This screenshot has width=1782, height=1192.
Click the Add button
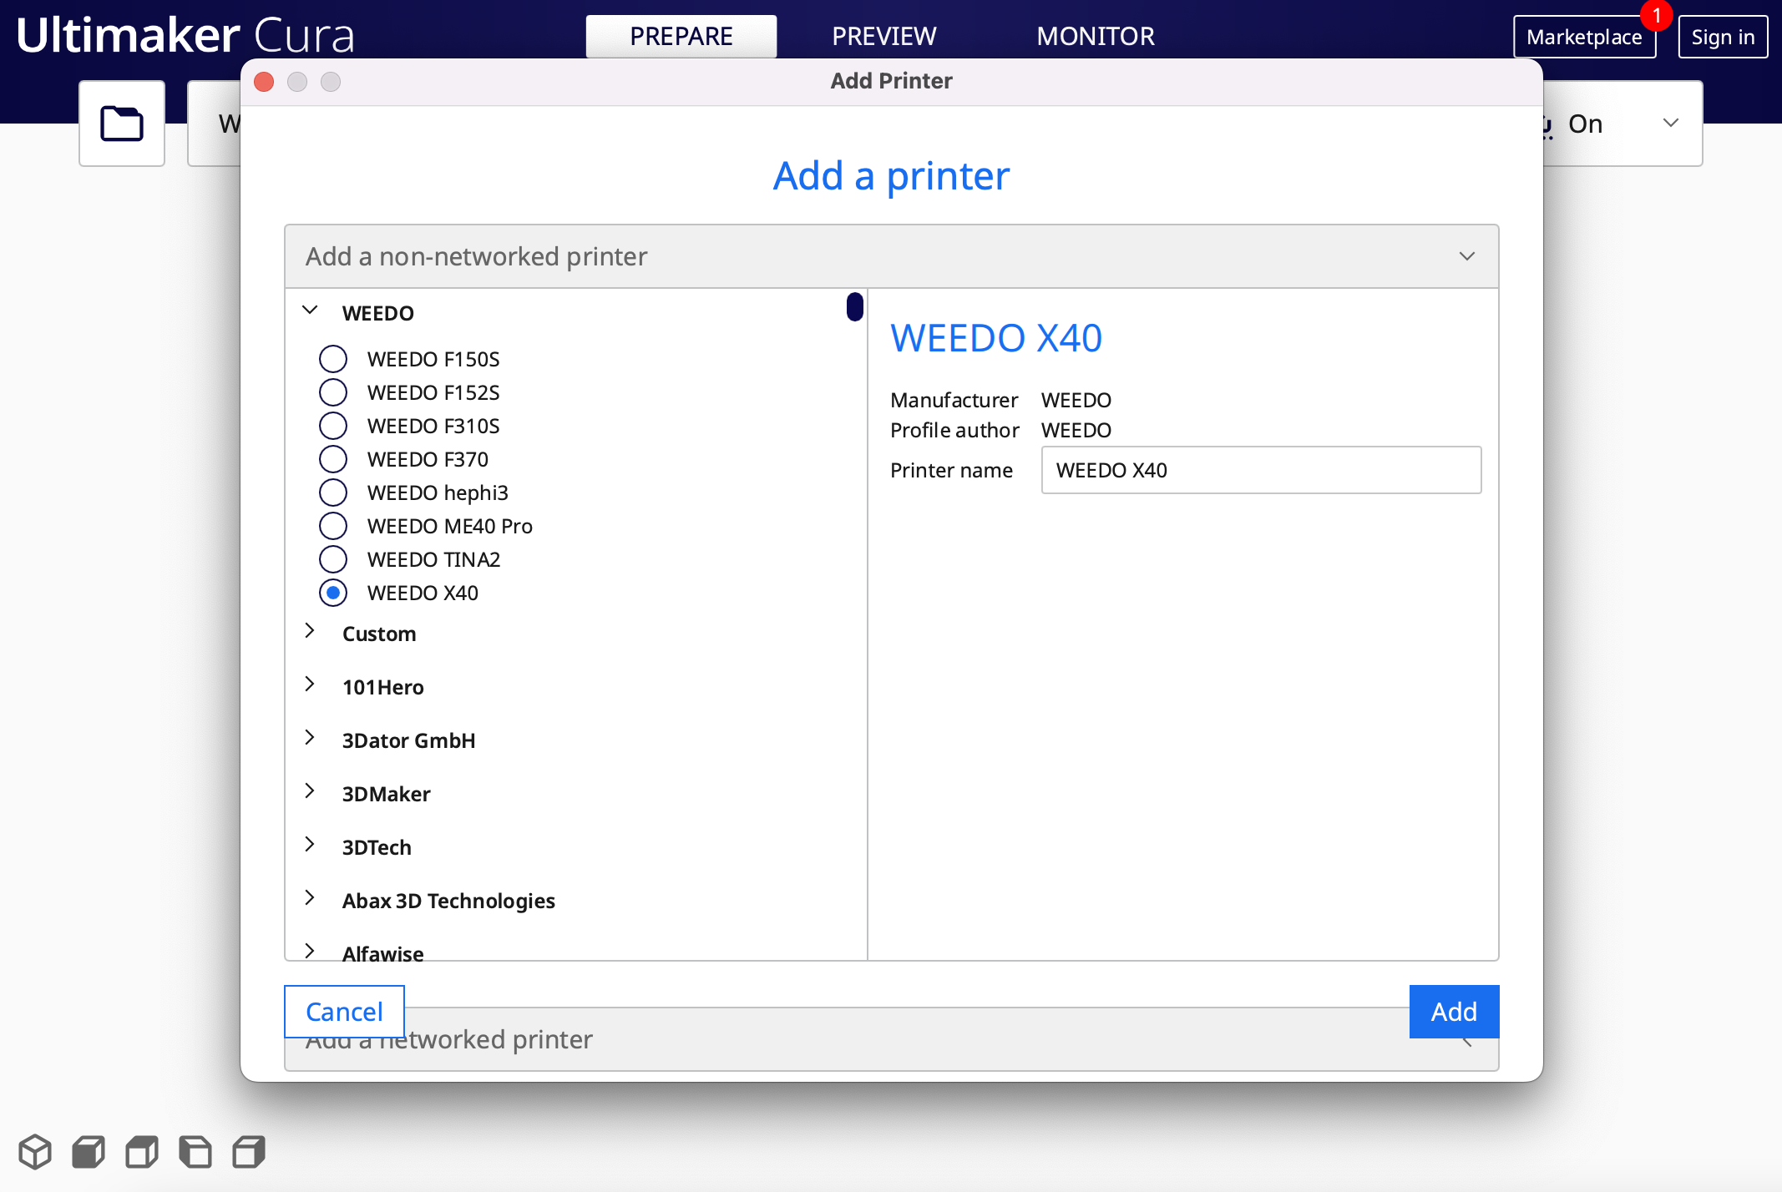[x=1453, y=1012]
